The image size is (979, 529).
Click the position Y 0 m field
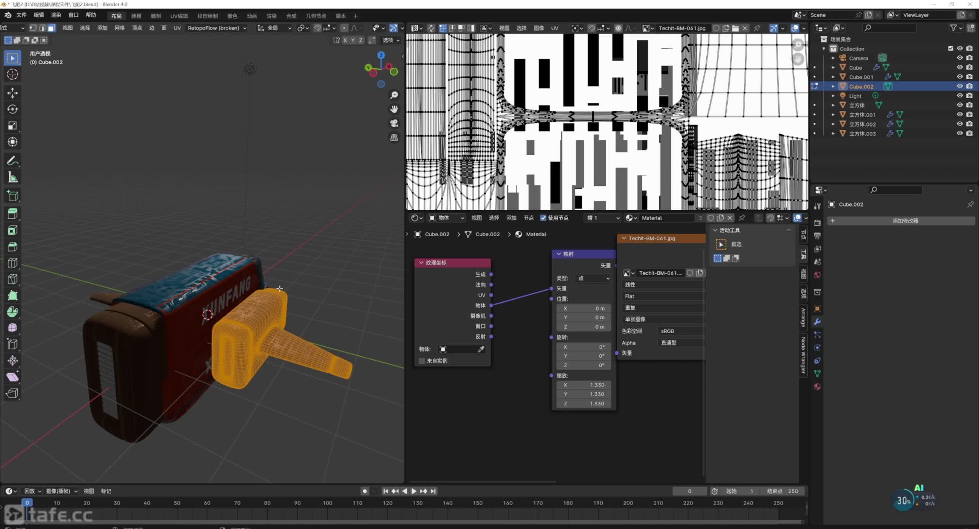(x=584, y=318)
